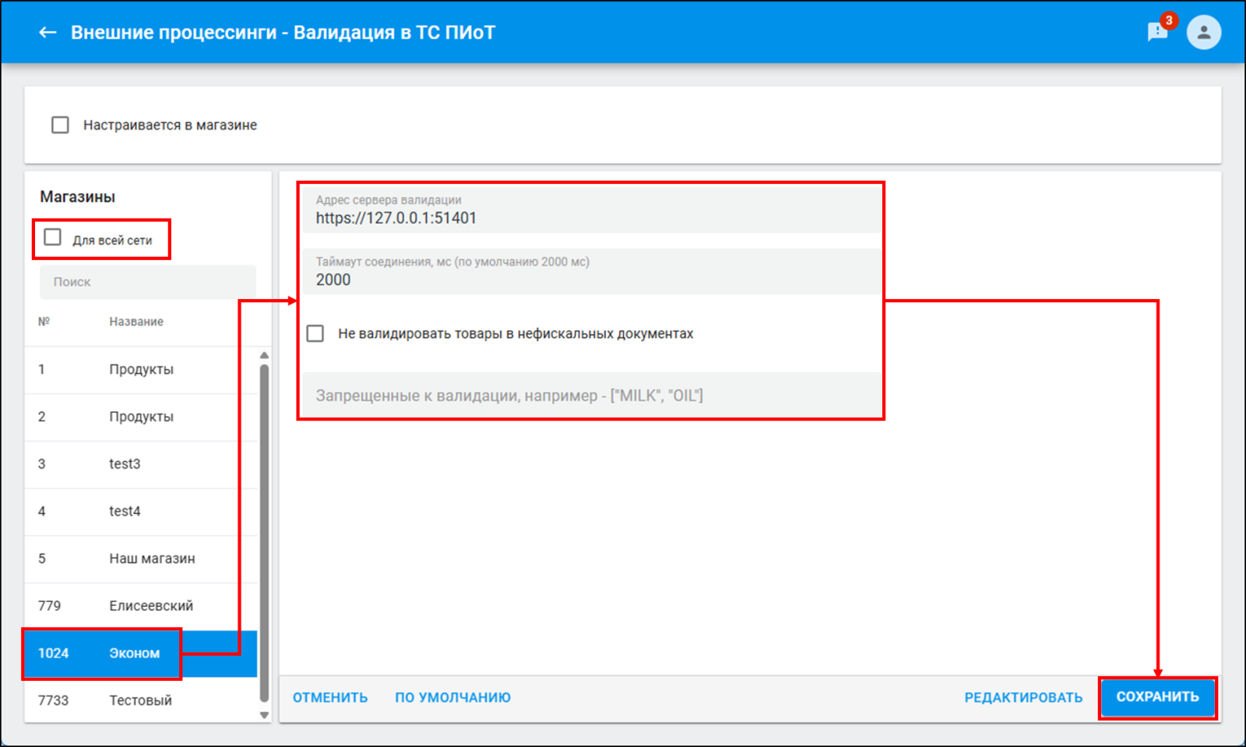Click the back arrow in the header
The width and height of the screenshot is (1246, 747).
pos(48,33)
